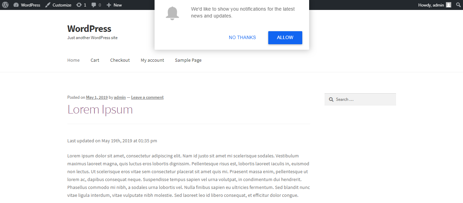The width and height of the screenshot is (463, 203).
Task: Dismiss notifications with NO THANKS
Action: [x=242, y=37]
